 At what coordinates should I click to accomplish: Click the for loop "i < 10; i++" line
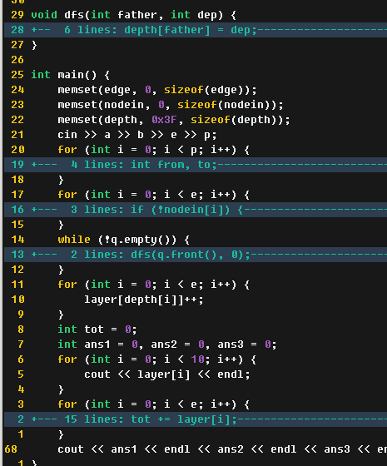click(157, 359)
